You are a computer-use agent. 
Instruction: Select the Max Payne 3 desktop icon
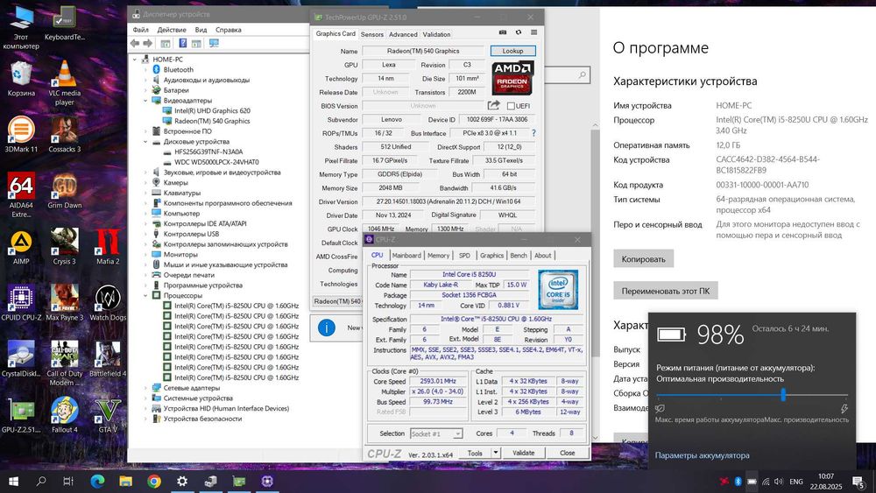[64, 303]
